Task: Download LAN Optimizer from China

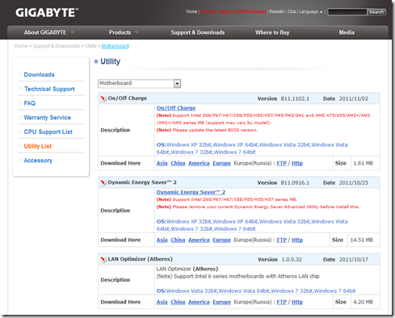Action: coord(178,302)
